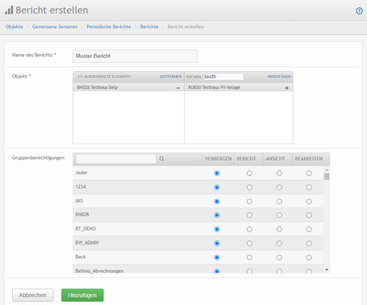The width and height of the screenshot is (367, 305).
Task: Click the BT_DEMO group name
Action: 85,228
